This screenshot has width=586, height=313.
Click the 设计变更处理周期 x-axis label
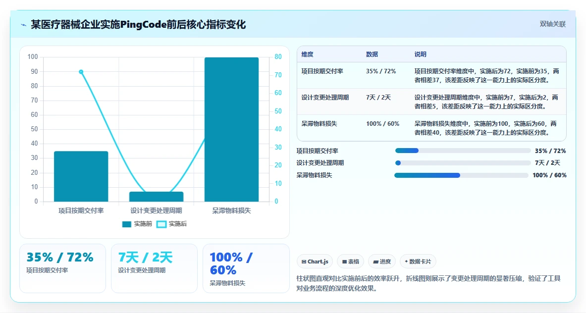tap(156, 210)
